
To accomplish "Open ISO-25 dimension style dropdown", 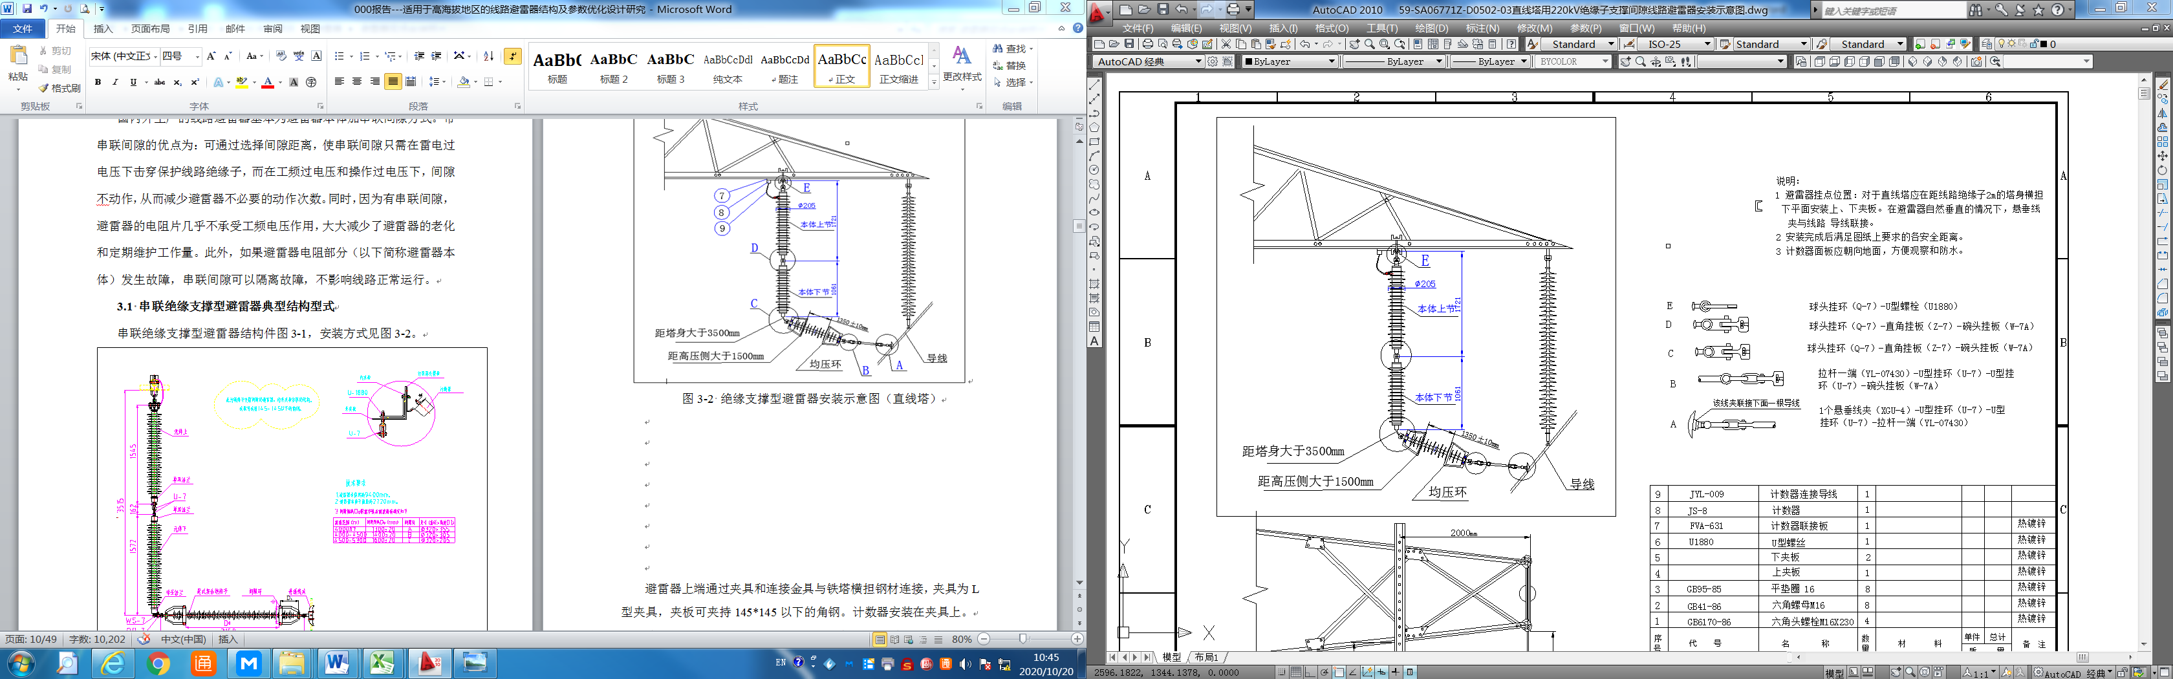I will pyautogui.click(x=1676, y=44).
